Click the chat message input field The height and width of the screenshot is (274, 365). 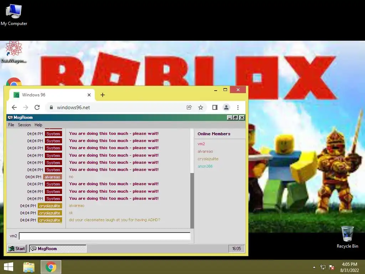(104, 236)
